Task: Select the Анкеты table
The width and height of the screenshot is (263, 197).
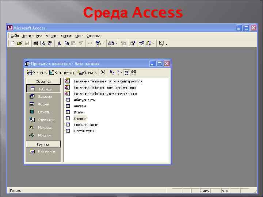Action: pyautogui.click(x=76, y=106)
